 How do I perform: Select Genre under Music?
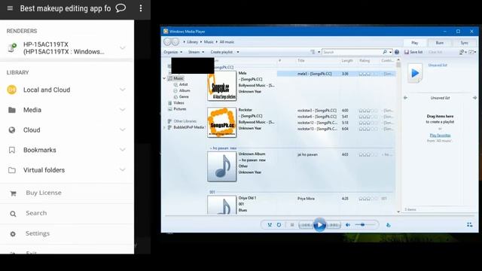(184, 97)
